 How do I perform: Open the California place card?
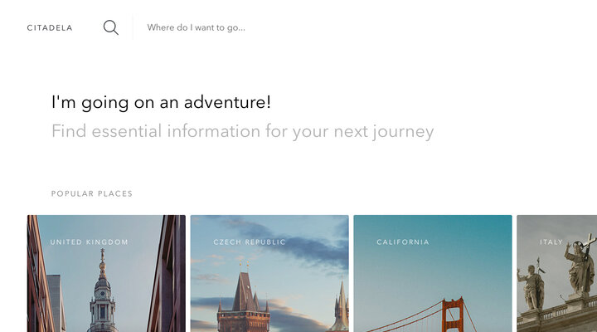click(x=433, y=273)
